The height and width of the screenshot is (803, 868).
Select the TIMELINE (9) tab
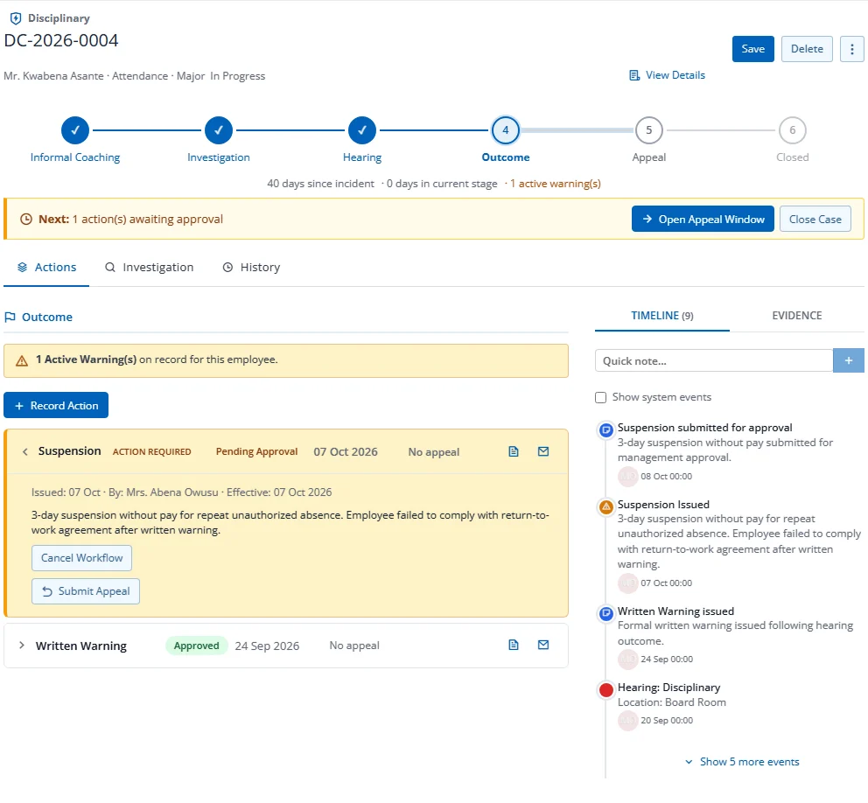[x=662, y=316]
